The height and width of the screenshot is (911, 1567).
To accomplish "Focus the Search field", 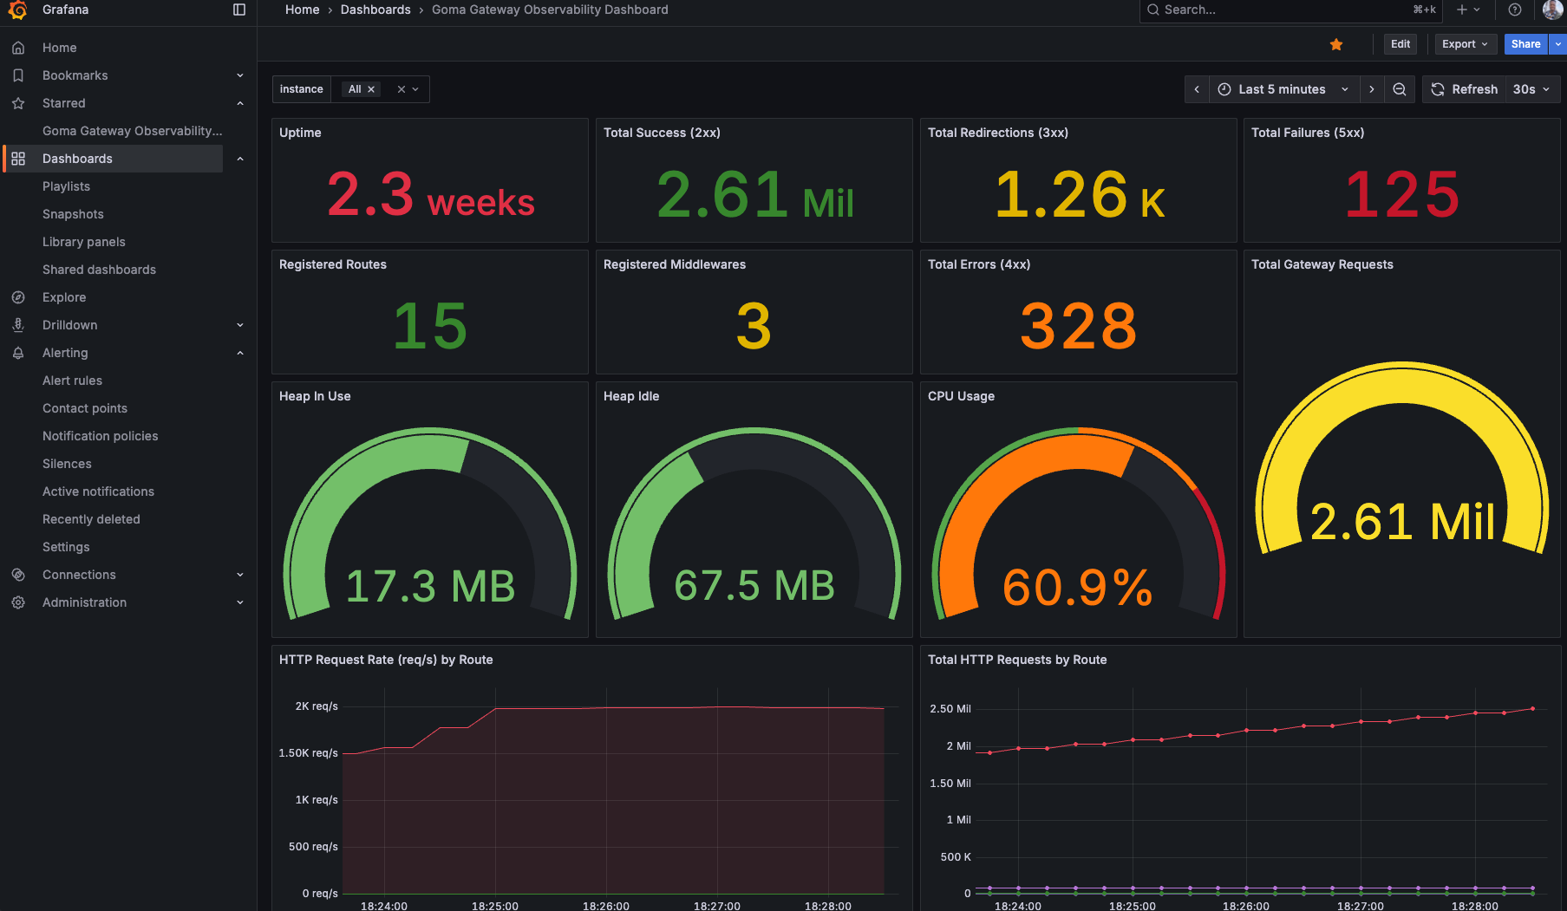I will tap(1290, 10).
